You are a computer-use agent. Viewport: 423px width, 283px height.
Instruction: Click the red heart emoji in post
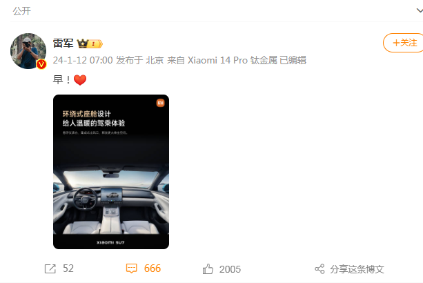coord(80,80)
